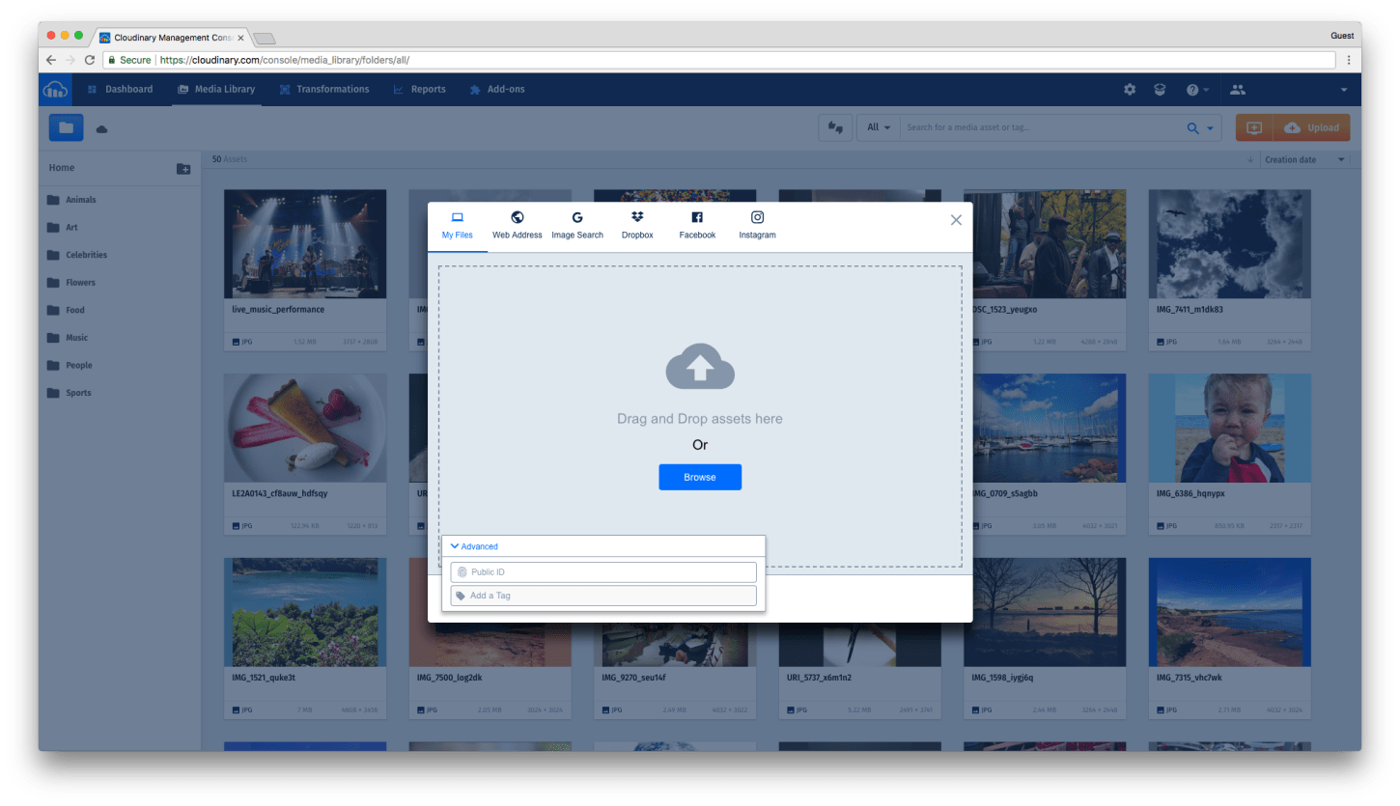Select the Facebook upload source

[x=697, y=226]
